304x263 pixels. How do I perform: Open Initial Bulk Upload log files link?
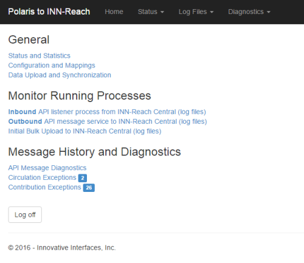coord(85,131)
